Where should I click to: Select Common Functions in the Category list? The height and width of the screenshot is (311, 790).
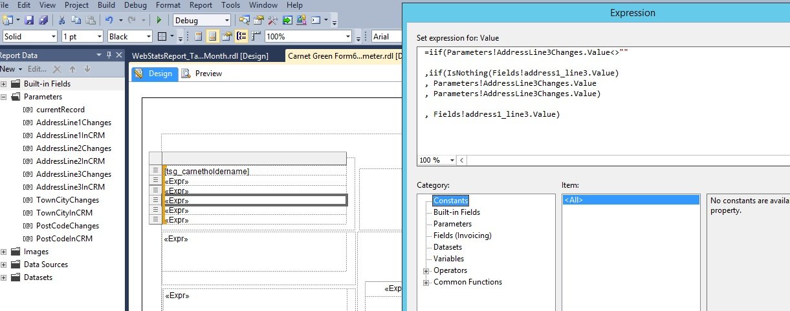[x=467, y=282]
